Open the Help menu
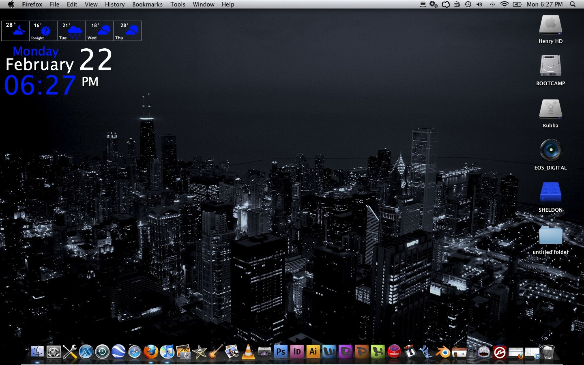This screenshot has height=365, width=584. point(228,4)
